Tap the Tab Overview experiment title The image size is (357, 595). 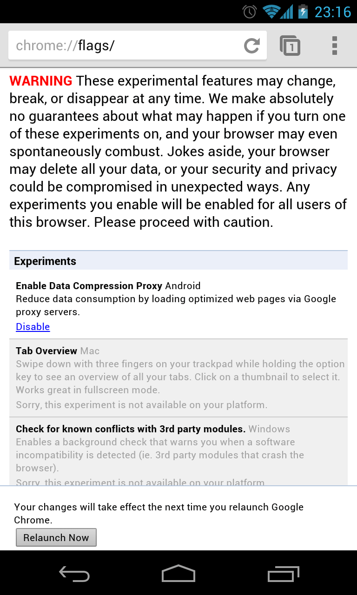(46, 351)
